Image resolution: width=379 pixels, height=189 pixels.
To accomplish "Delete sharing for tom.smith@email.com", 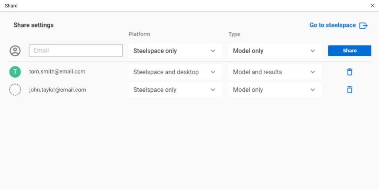I will click(349, 72).
